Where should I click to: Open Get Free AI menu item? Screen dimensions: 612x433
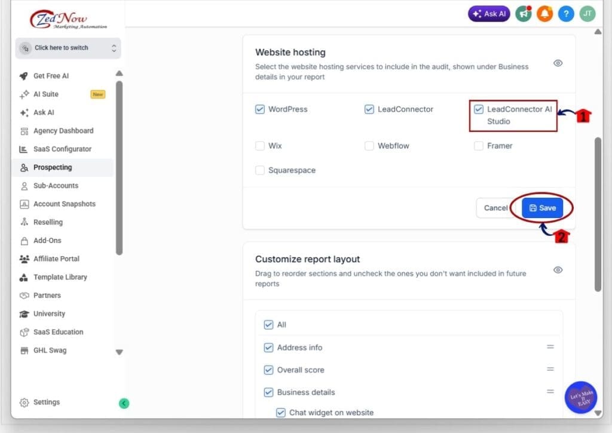coord(51,76)
